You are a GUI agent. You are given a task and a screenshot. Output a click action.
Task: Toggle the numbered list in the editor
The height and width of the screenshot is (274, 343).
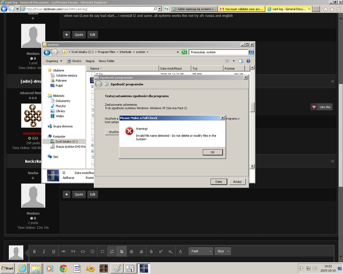coord(112,251)
